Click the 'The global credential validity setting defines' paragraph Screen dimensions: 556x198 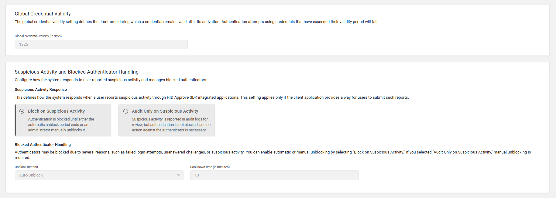coord(197,22)
